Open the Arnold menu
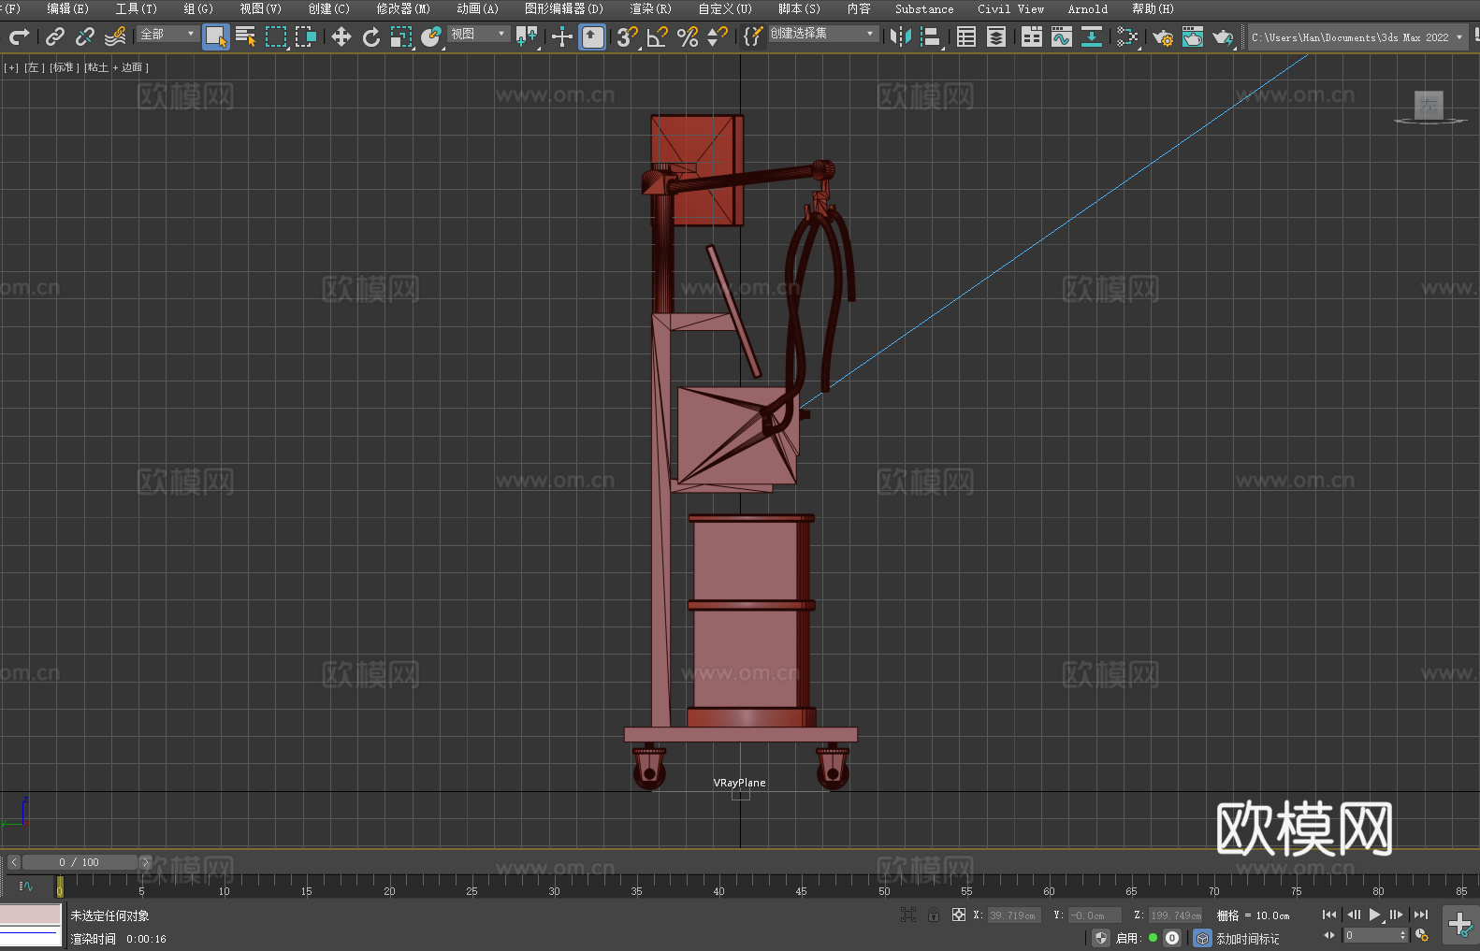This screenshot has width=1480, height=951. pyautogui.click(x=1087, y=8)
